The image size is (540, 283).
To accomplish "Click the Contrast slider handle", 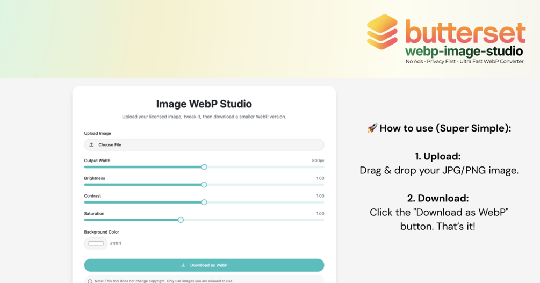I will [x=204, y=202].
